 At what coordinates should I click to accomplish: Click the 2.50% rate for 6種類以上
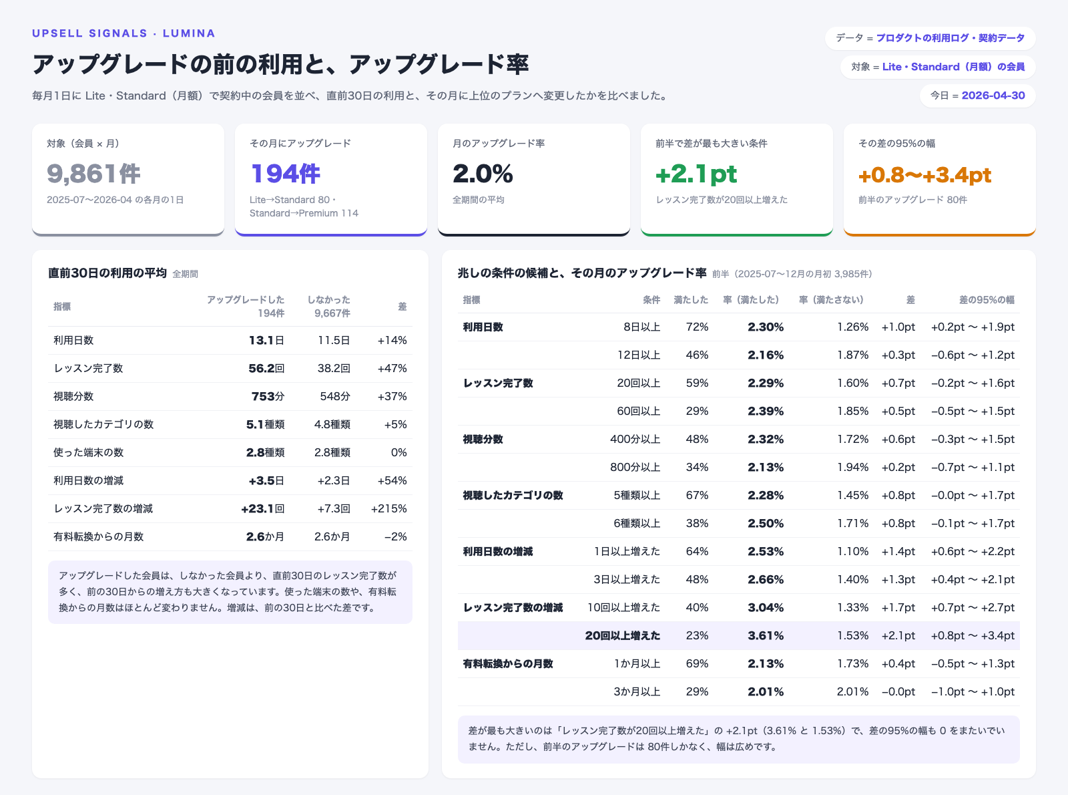[766, 524]
